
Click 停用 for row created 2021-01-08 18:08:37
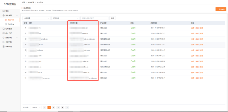point(201,28)
